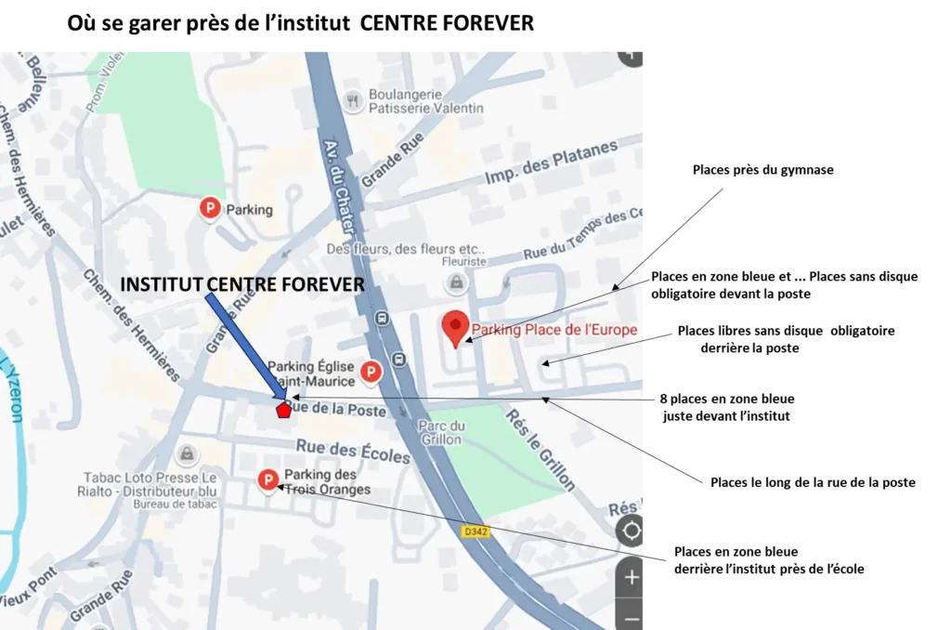Image resolution: width=951 pixels, height=630 pixels.
Task: Click the Boulangerie Patisserie Valentin restaurant icon
Action: point(352,100)
